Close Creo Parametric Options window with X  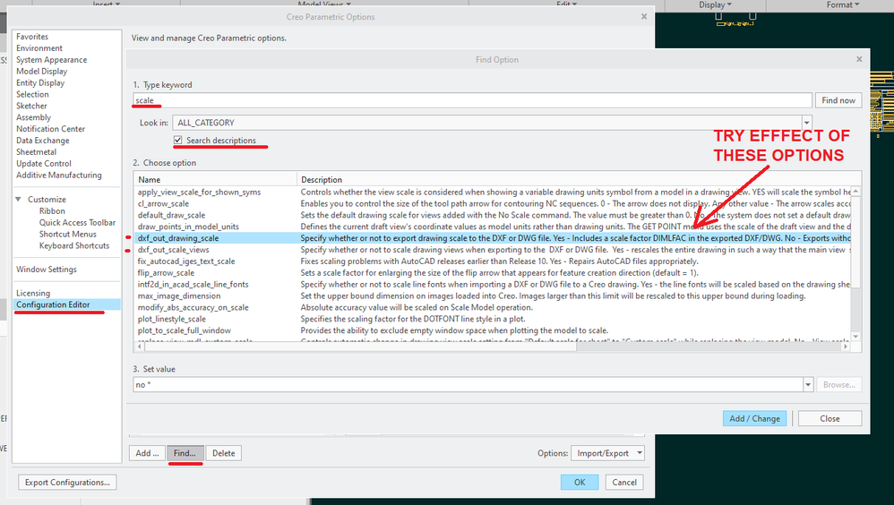point(644,16)
